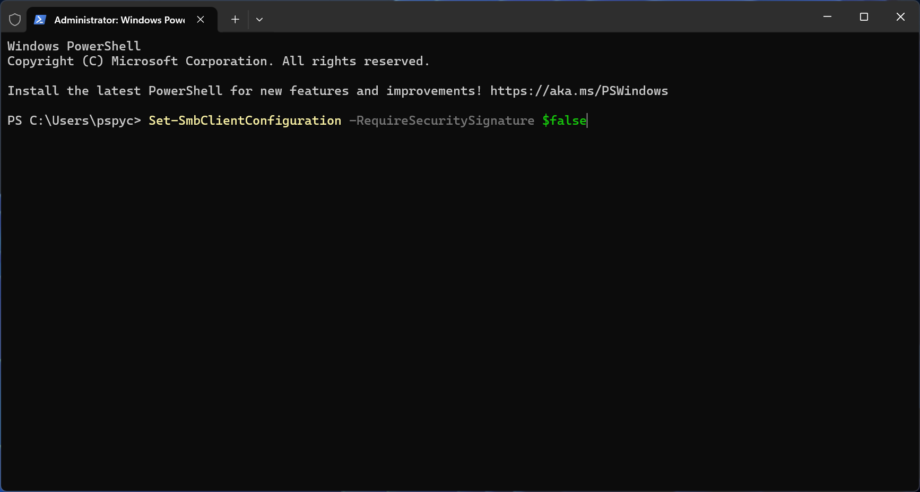The height and width of the screenshot is (492, 920).
Task: Minimize the Windows Terminal window
Action: pos(827,16)
